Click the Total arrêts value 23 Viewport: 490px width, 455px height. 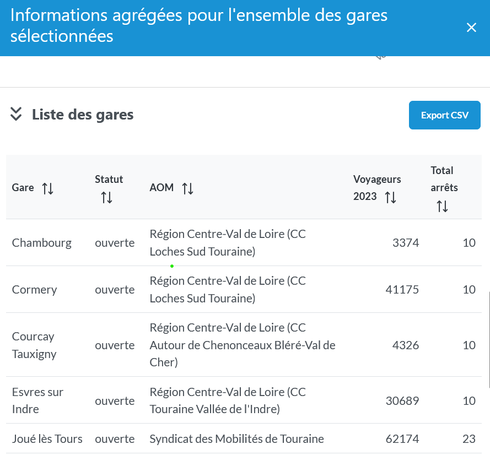469,439
